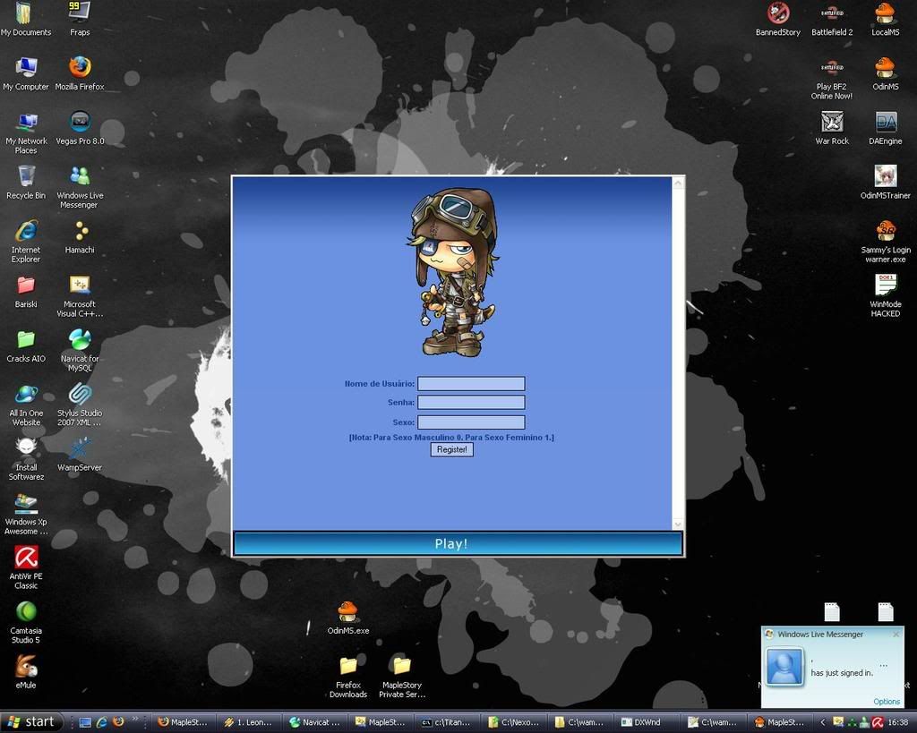The width and height of the screenshot is (917, 733).
Task: Launch Camtasia Studio 5 desktop icon
Action: pyautogui.click(x=26, y=611)
